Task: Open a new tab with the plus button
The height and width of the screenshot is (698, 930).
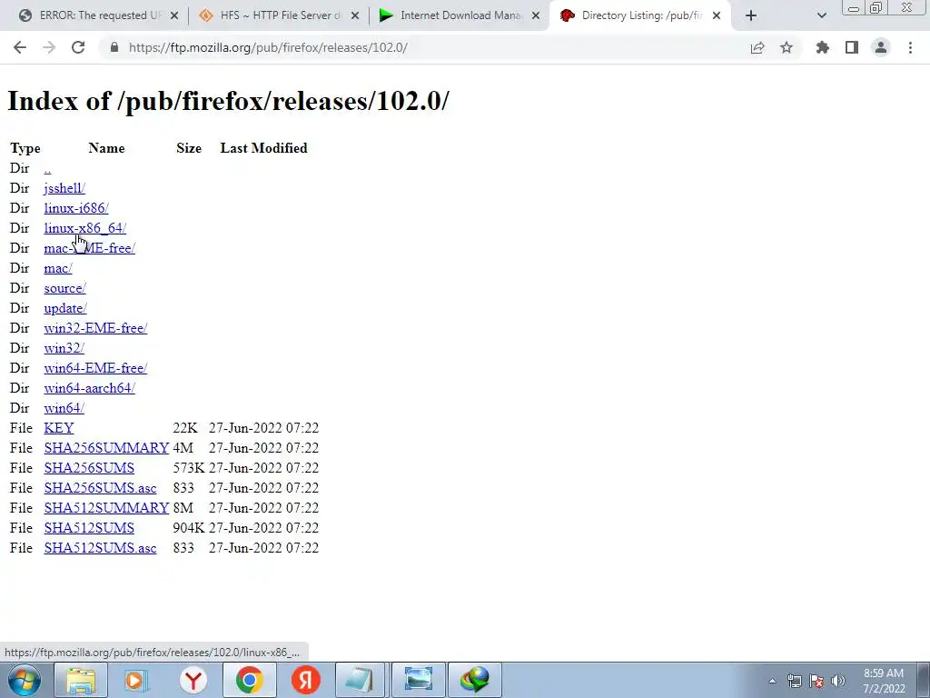Action: click(x=751, y=15)
